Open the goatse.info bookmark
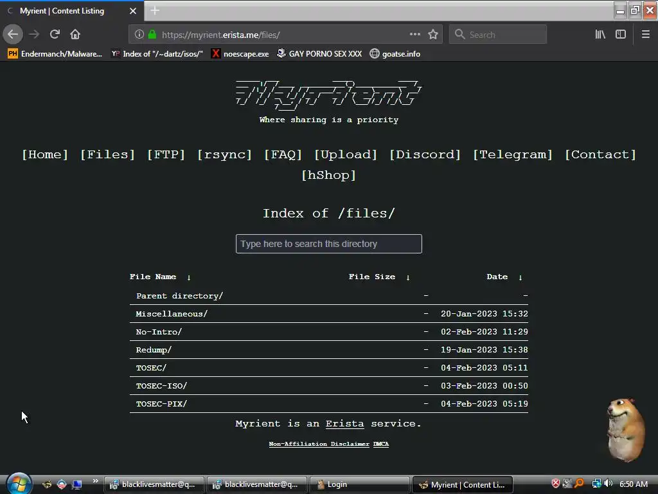This screenshot has width=658, height=494. (395, 54)
